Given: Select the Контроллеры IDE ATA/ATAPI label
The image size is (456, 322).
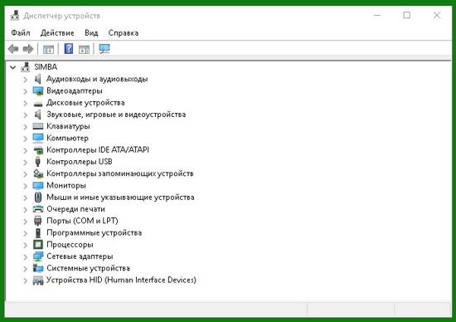Looking at the screenshot, I should click(x=98, y=150).
